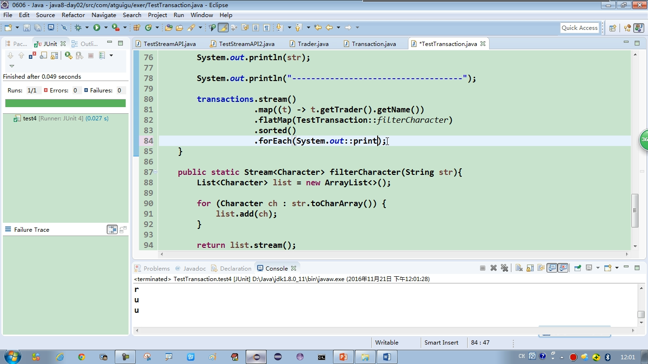The height and width of the screenshot is (364, 648).
Task: Go to Last Edit Location icon
Action: tap(318, 27)
